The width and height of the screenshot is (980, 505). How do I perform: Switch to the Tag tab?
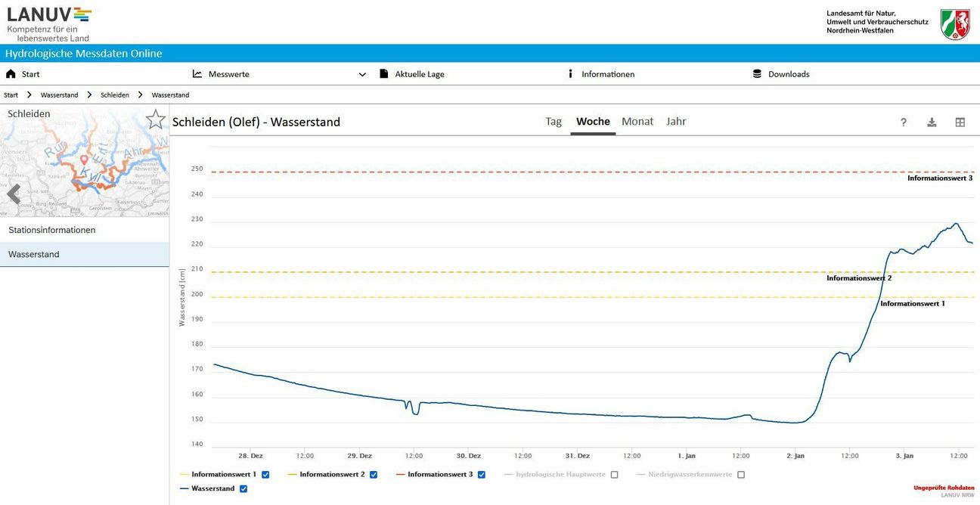(554, 122)
